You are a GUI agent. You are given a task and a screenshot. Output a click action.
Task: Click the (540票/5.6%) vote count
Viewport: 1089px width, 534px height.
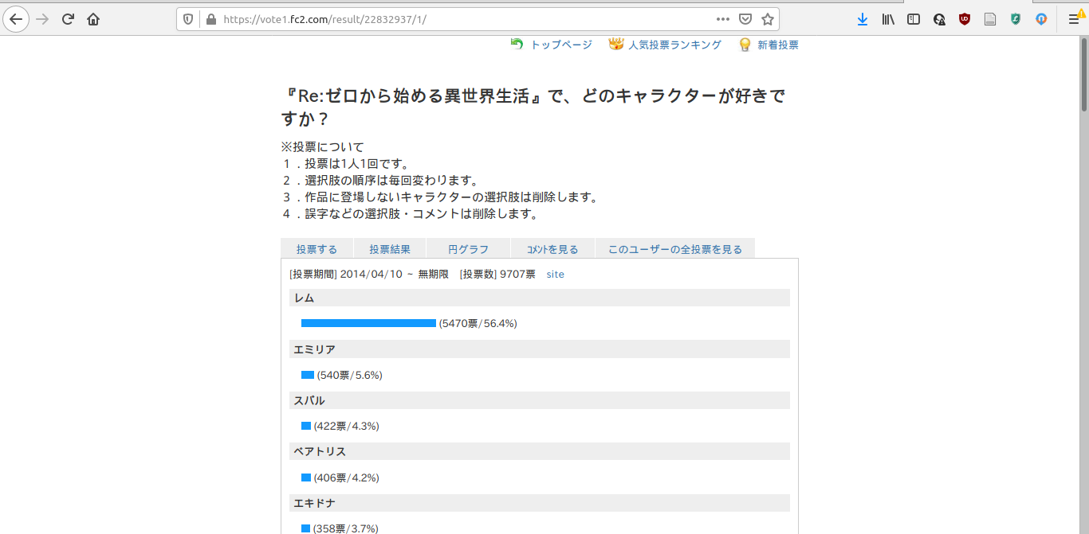(349, 375)
